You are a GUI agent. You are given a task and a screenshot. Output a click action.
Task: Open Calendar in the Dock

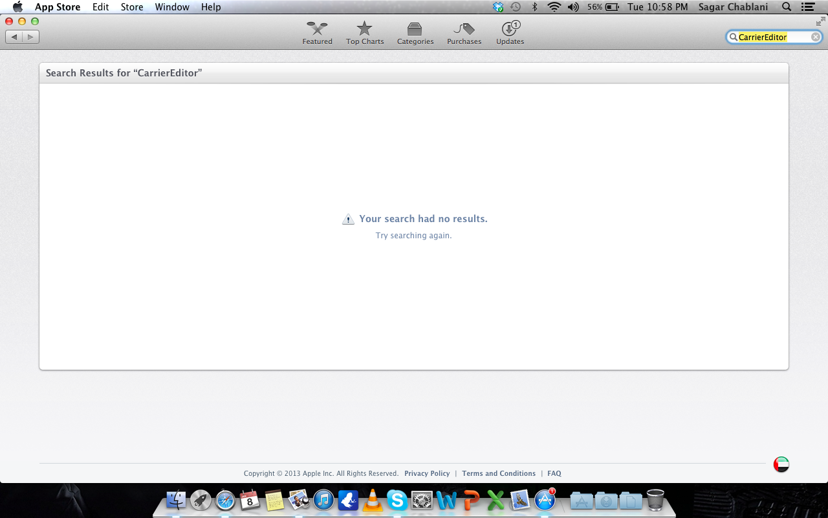(x=250, y=500)
